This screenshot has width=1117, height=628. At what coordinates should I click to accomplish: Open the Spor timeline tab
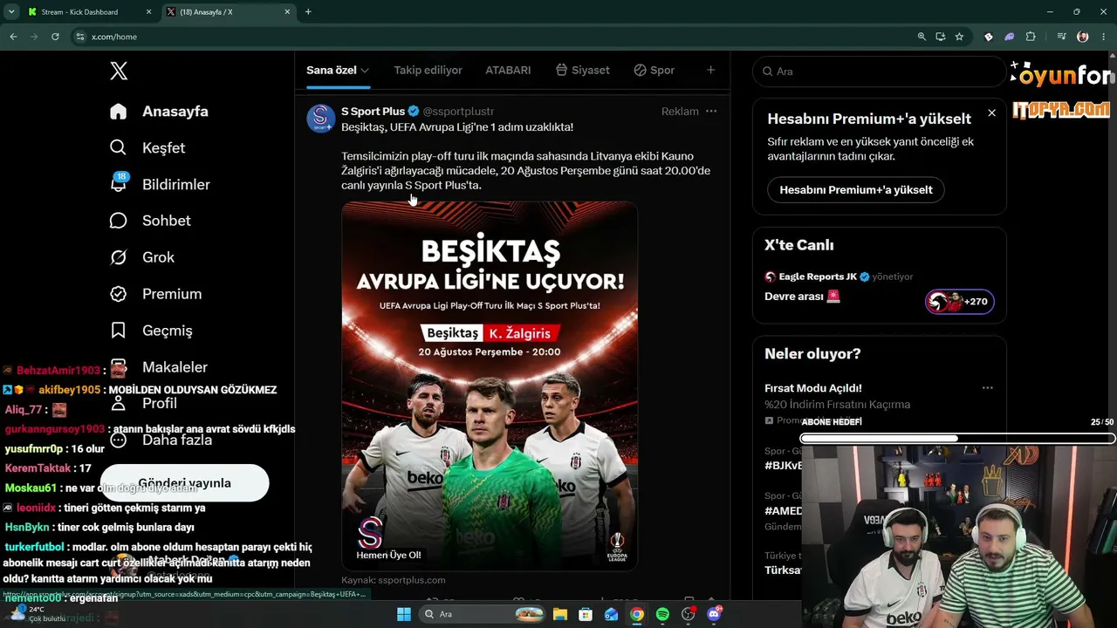pos(654,70)
